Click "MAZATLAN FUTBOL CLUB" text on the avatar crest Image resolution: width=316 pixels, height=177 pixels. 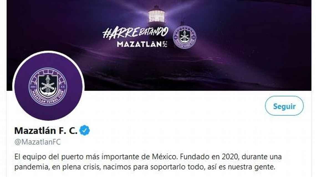pos(48,99)
